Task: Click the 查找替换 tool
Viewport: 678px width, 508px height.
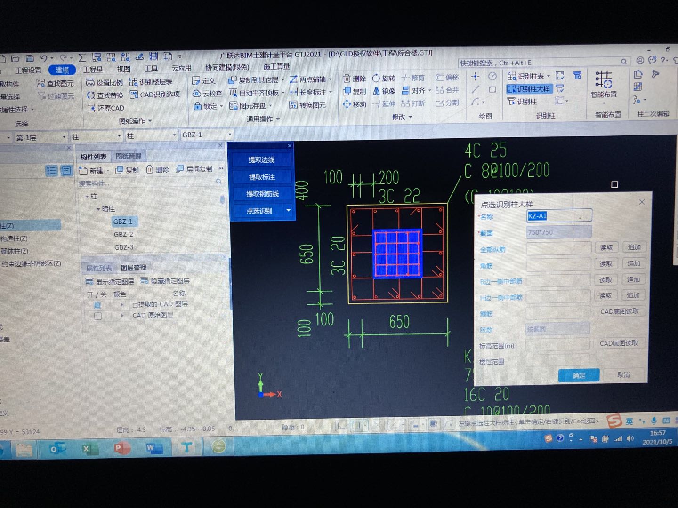Action: (105, 95)
